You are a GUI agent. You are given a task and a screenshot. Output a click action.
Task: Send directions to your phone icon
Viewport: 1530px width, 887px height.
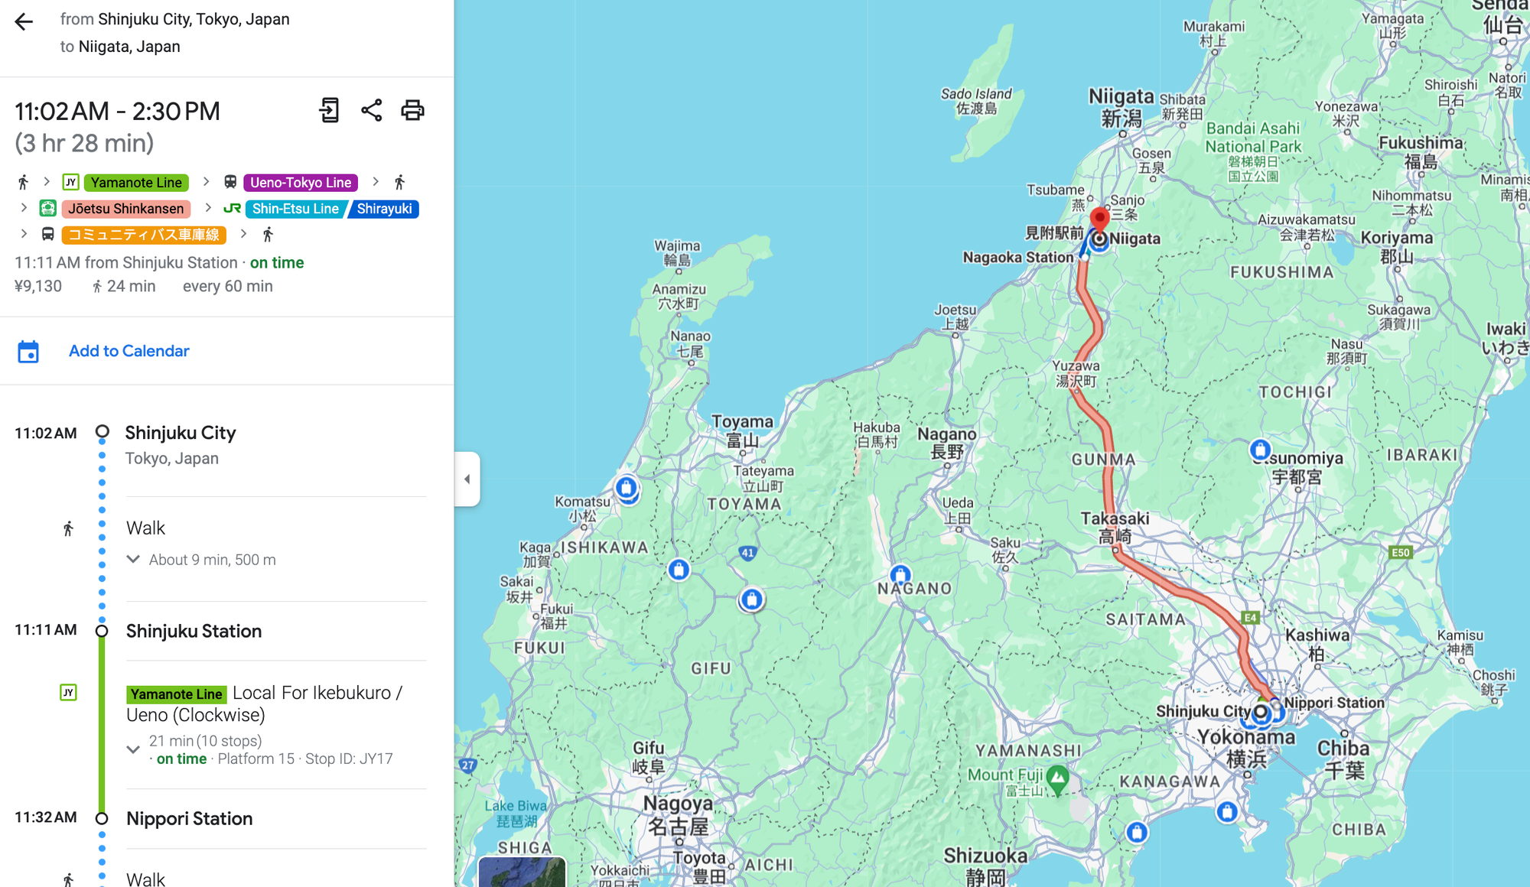click(330, 110)
